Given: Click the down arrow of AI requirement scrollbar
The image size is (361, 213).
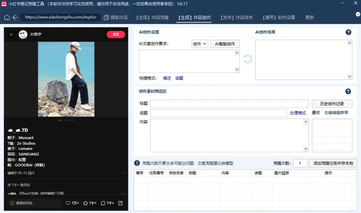Looking at the screenshot, I should point(237,70).
